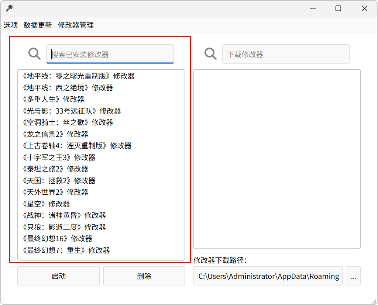378x305 pixels.
Task: Click the installed trainers search magnifier icon
Action: click(x=34, y=54)
